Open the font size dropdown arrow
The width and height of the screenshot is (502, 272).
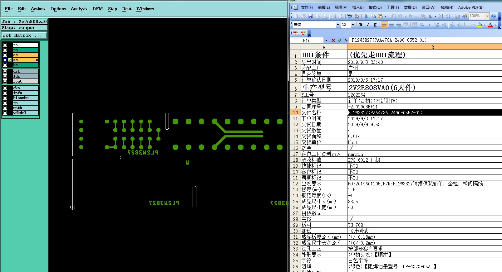click(x=353, y=25)
